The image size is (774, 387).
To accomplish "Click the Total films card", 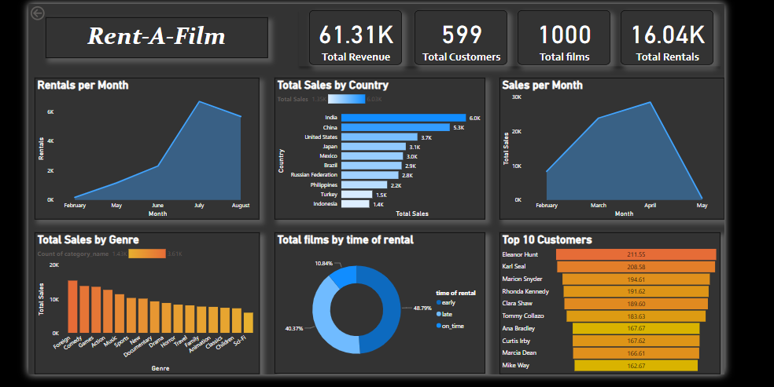I will [564, 38].
